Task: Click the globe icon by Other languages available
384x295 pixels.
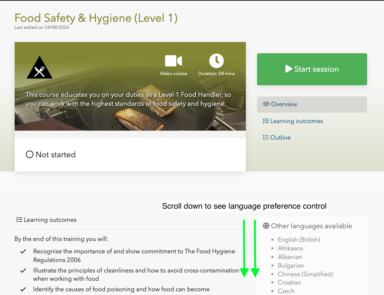Action: pyautogui.click(x=266, y=226)
